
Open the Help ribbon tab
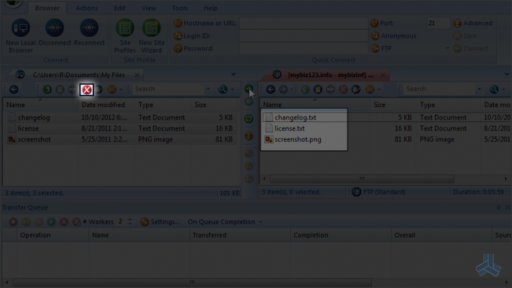(x=211, y=8)
